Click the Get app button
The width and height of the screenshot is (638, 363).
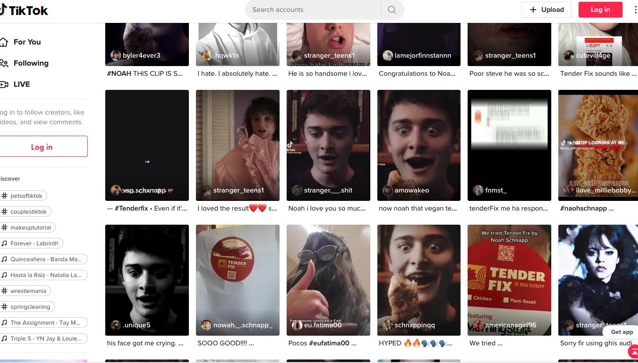[622, 332]
